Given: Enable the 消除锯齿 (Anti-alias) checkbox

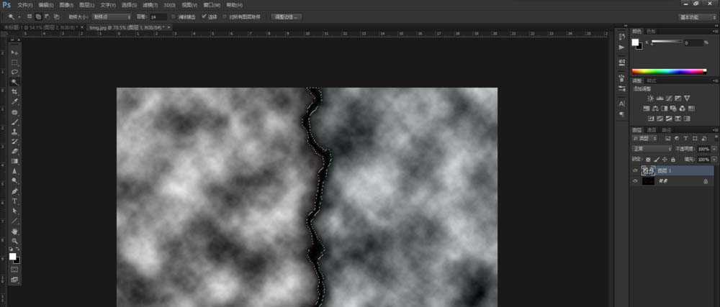Looking at the screenshot, I should pyautogui.click(x=173, y=16).
